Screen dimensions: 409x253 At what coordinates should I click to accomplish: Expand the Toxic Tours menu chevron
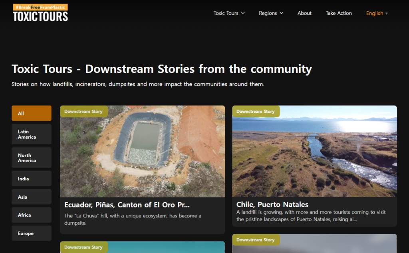click(243, 13)
